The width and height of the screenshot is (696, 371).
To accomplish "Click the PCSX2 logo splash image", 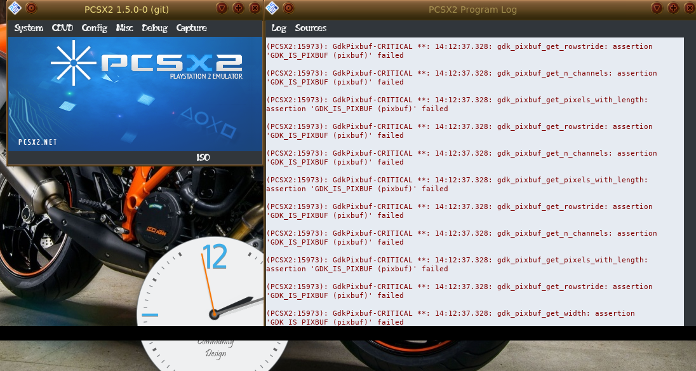I will (135, 94).
